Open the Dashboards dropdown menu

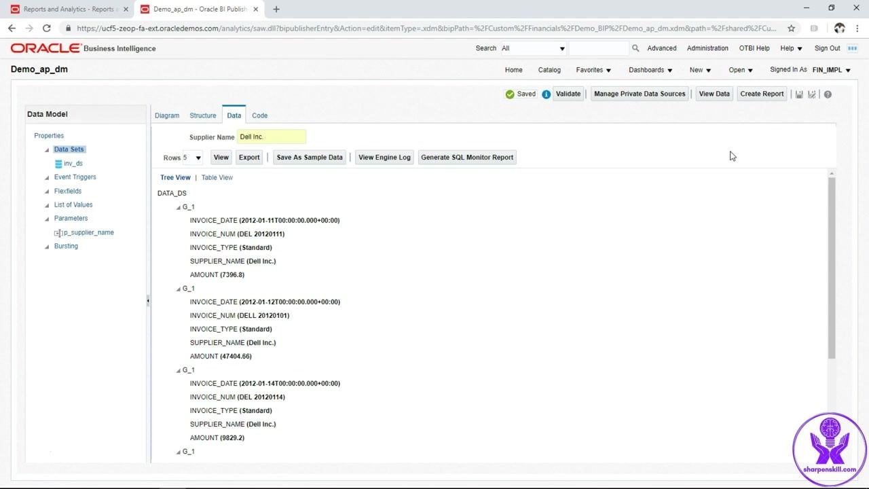click(650, 70)
